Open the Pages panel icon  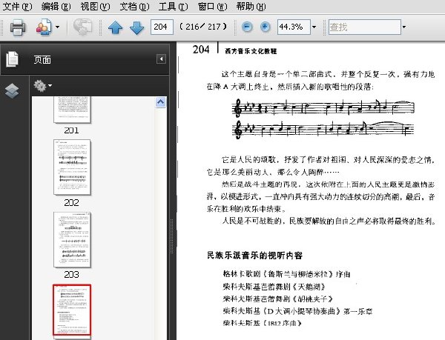pyautogui.click(x=12, y=59)
